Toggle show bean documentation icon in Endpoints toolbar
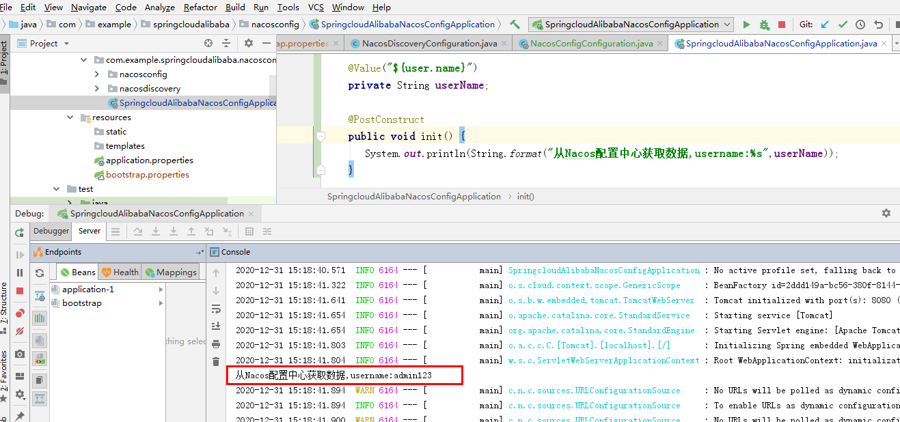Viewport: 900px width, 422px height. pyautogui.click(x=40, y=359)
